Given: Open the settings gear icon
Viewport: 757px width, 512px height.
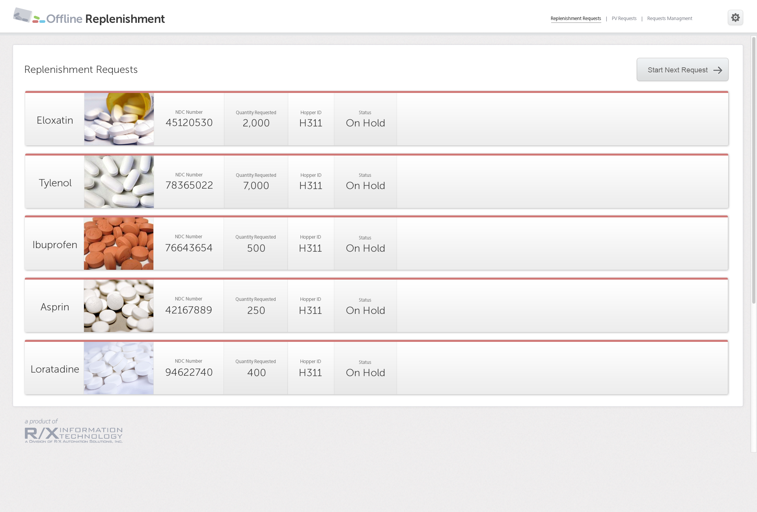Looking at the screenshot, I should click(735, 18).
